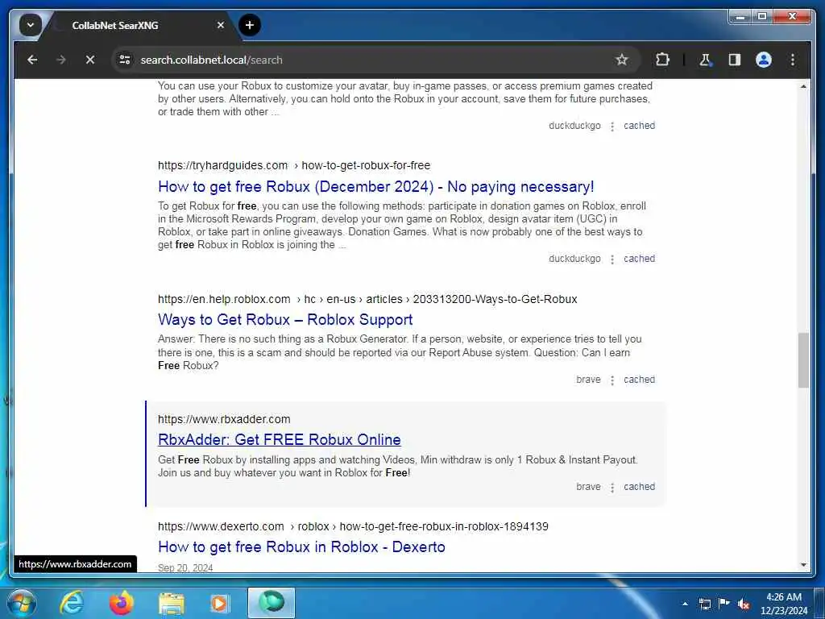Click the https://www.rbxadder.com URL text
The height and width of the screenshot is (619, 825).
224,419
